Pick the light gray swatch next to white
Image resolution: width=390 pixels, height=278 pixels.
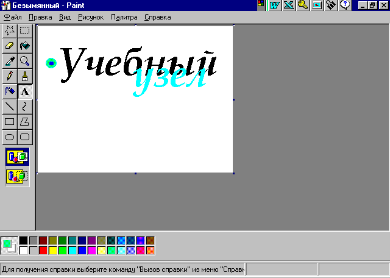[34, 251]
